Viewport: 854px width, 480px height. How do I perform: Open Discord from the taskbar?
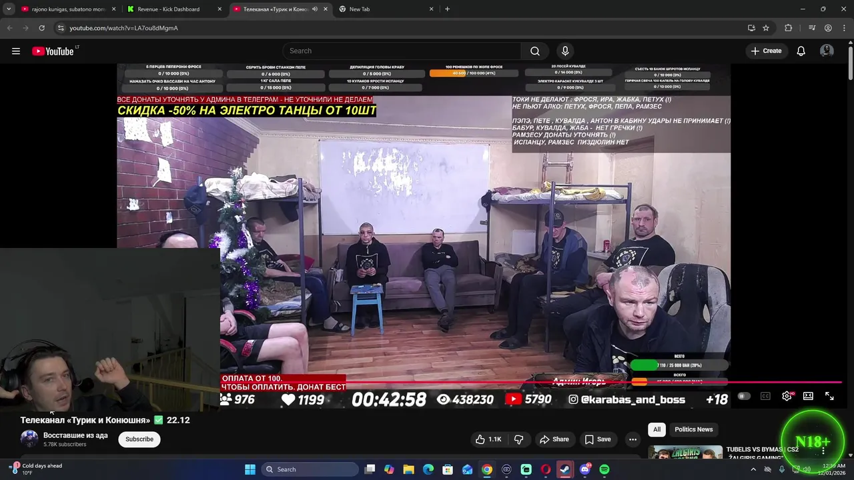pyautogui.click(x=585, y=469)
